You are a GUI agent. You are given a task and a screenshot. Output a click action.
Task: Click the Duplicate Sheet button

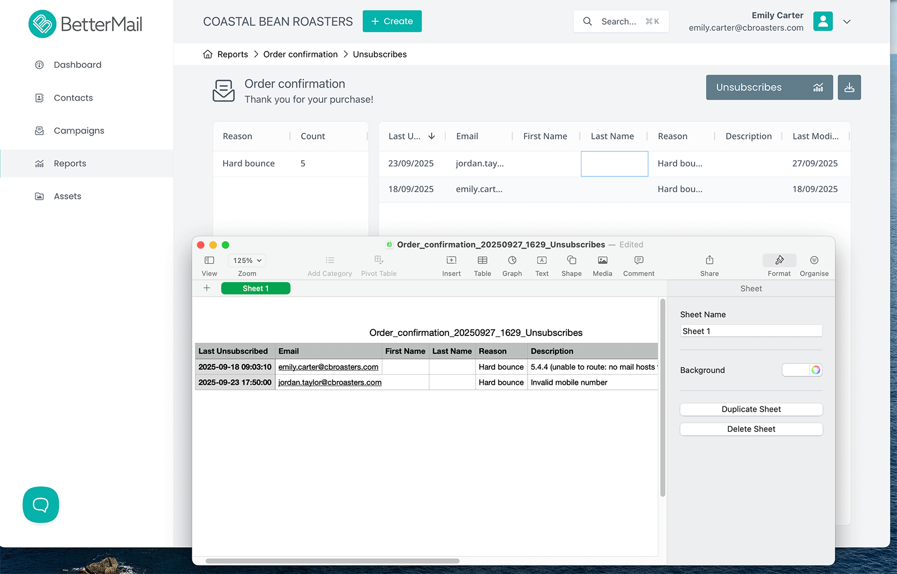pyautogui.click(x=751, y=409)
